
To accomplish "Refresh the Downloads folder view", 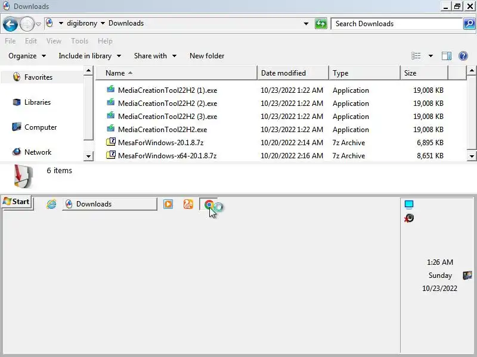I will pos(321,24).
